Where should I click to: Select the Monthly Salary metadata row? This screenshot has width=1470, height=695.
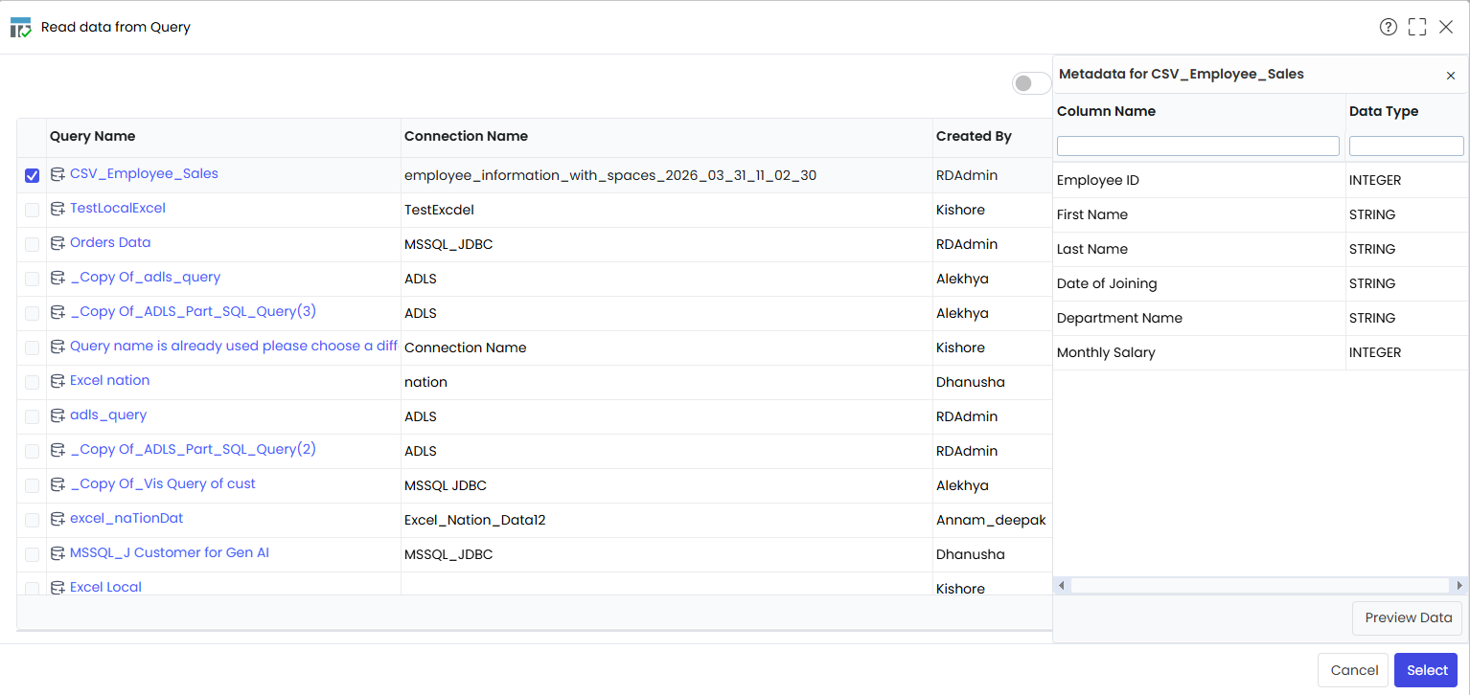[x=1261, y=352]
